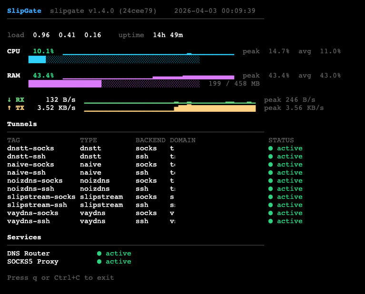Click the Services section heading

point(24,237)
